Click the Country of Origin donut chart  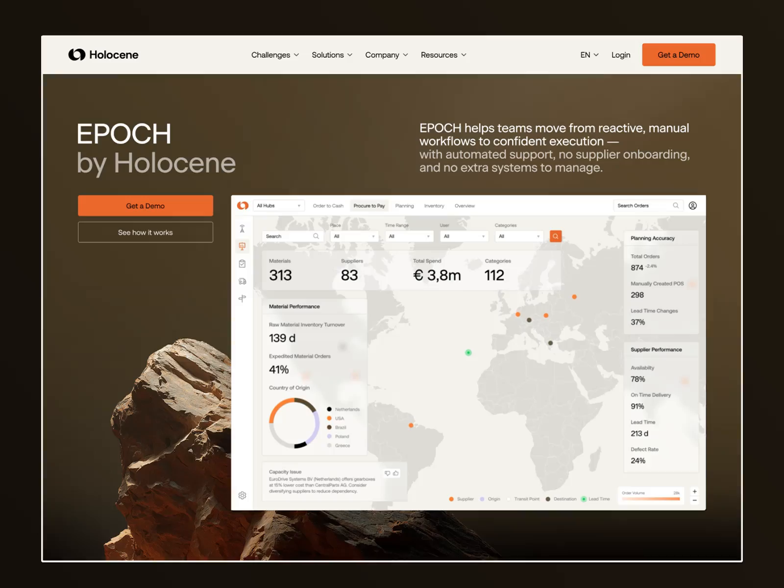coord(294,423)
